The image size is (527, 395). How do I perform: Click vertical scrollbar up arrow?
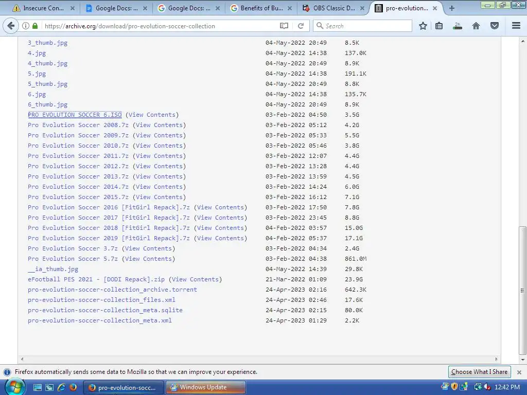pyautogui.click(x=522, y=41)
